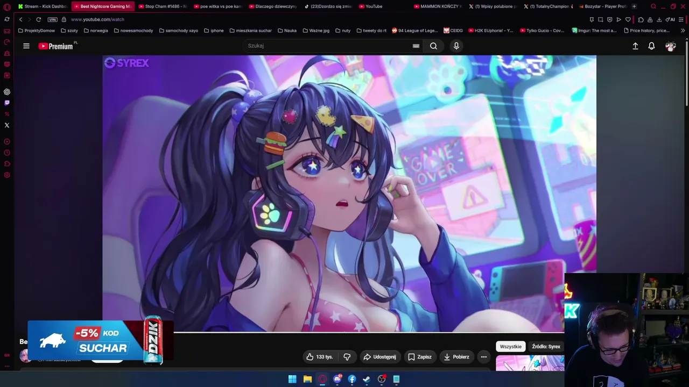Open the CEIDG bookmark
The image size is (689, 387).
(x=453, y=31)
